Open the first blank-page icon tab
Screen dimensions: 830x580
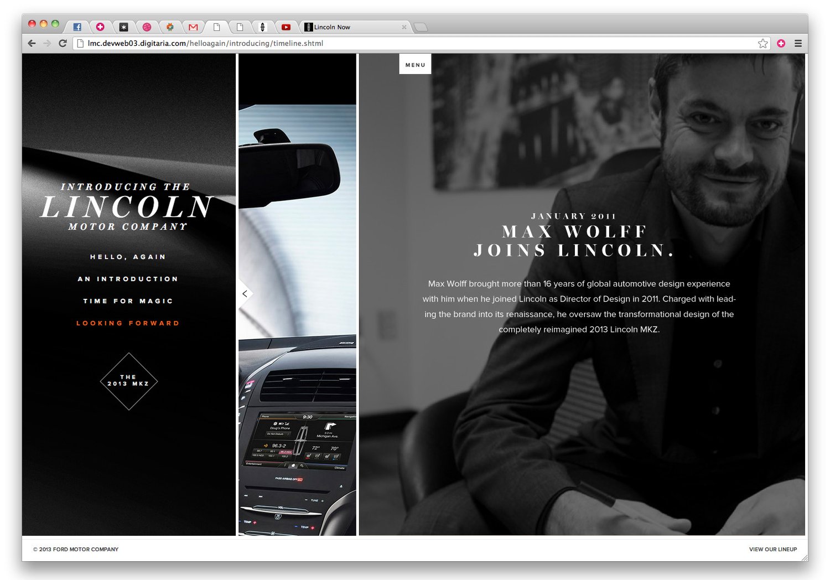click(x=217, y=27)
